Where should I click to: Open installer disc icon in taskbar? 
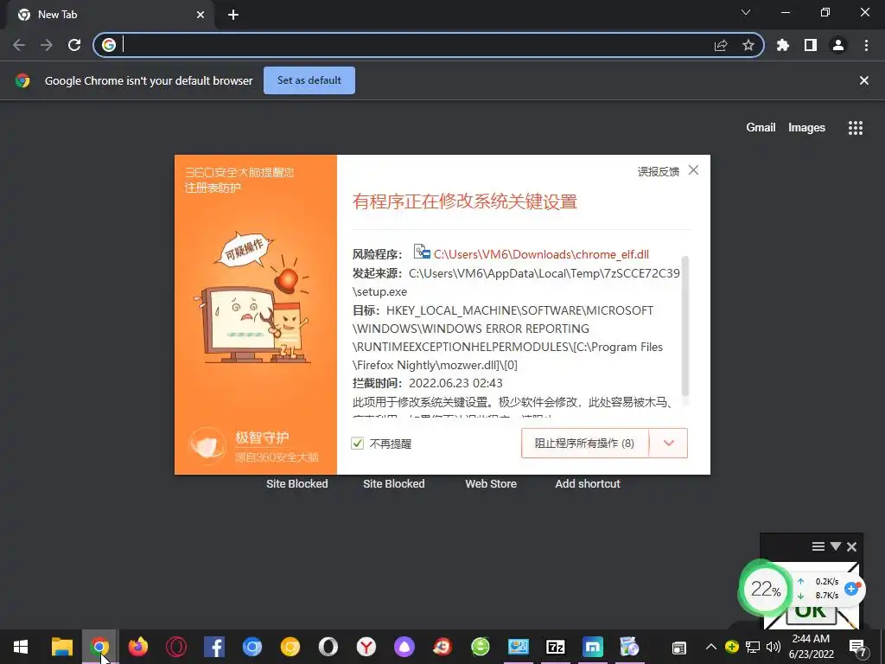(x=629, y=647)
